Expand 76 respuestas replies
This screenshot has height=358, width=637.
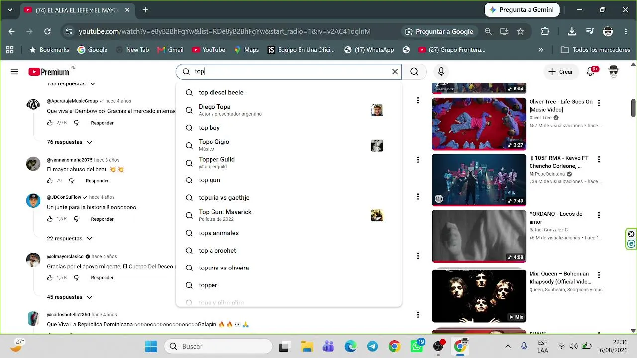(70, 142)
